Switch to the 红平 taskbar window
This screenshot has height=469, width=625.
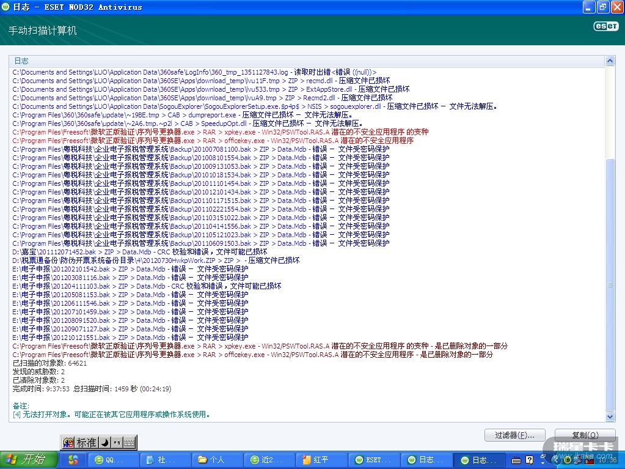(322, 460)
